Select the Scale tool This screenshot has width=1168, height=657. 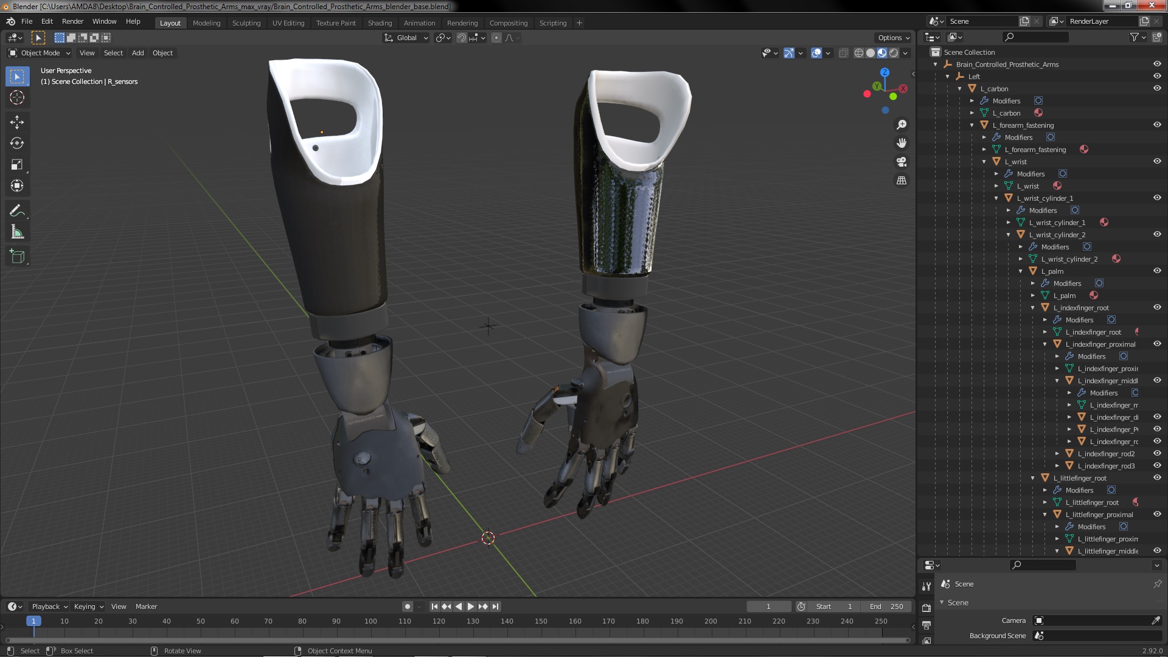tap(17, 165)
